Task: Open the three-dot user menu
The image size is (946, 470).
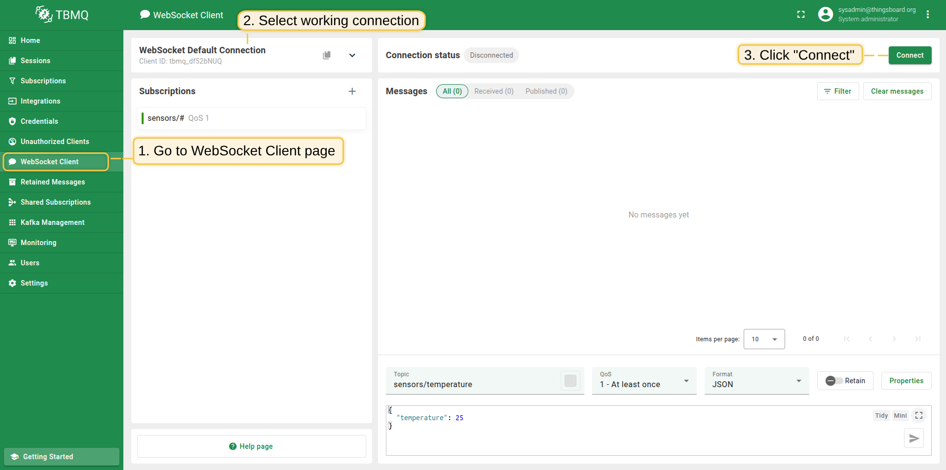Action: click(928, 15)
